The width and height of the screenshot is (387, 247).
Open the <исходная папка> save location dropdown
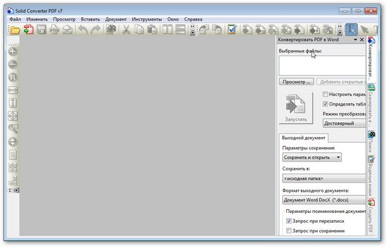click(324, 178)
